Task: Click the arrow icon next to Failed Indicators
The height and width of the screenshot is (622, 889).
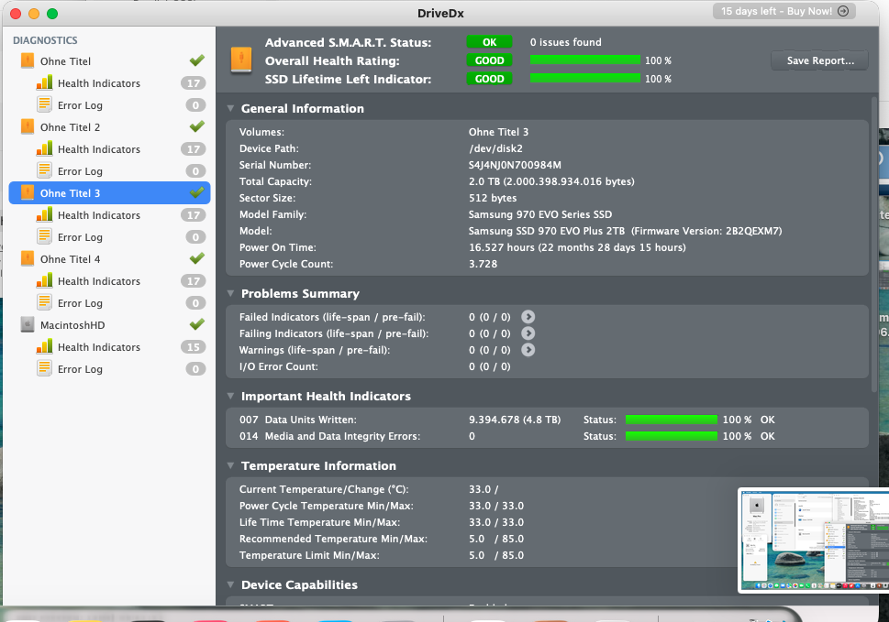Action: click(528, 317)
